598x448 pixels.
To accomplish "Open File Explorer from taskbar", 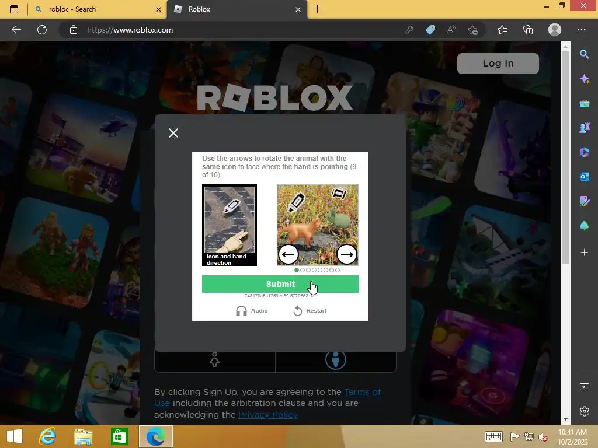I will (x=83, y=436).
